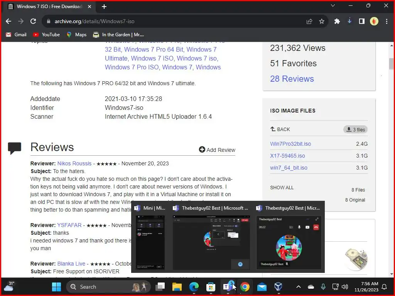Image resolution: width=395 pixels, height=296 pixels.
Task: Select the Windows 7 ISO browser tab
Action: tap(49, 7)
